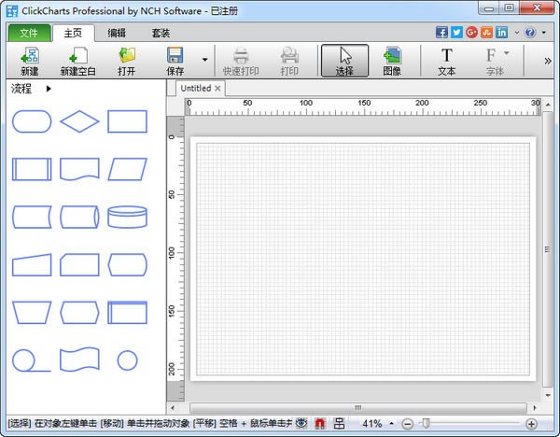Click the help question mark icon
Viewport: 560px width, 437px height.
click(530, 33)
